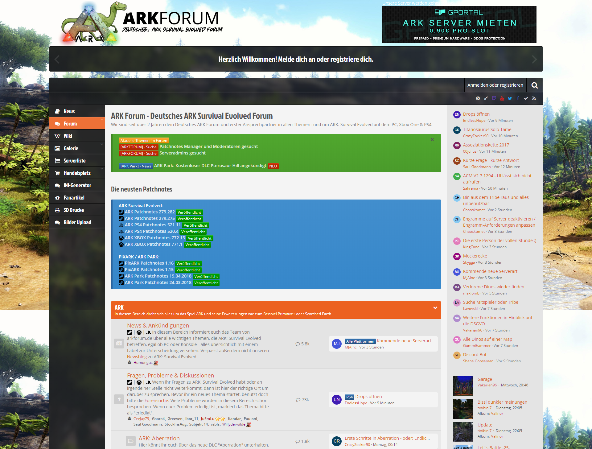The width and height of the screenshot is (592, 449).
Task: Open the ARK: Aberration board title
Action: click(159, 438)
